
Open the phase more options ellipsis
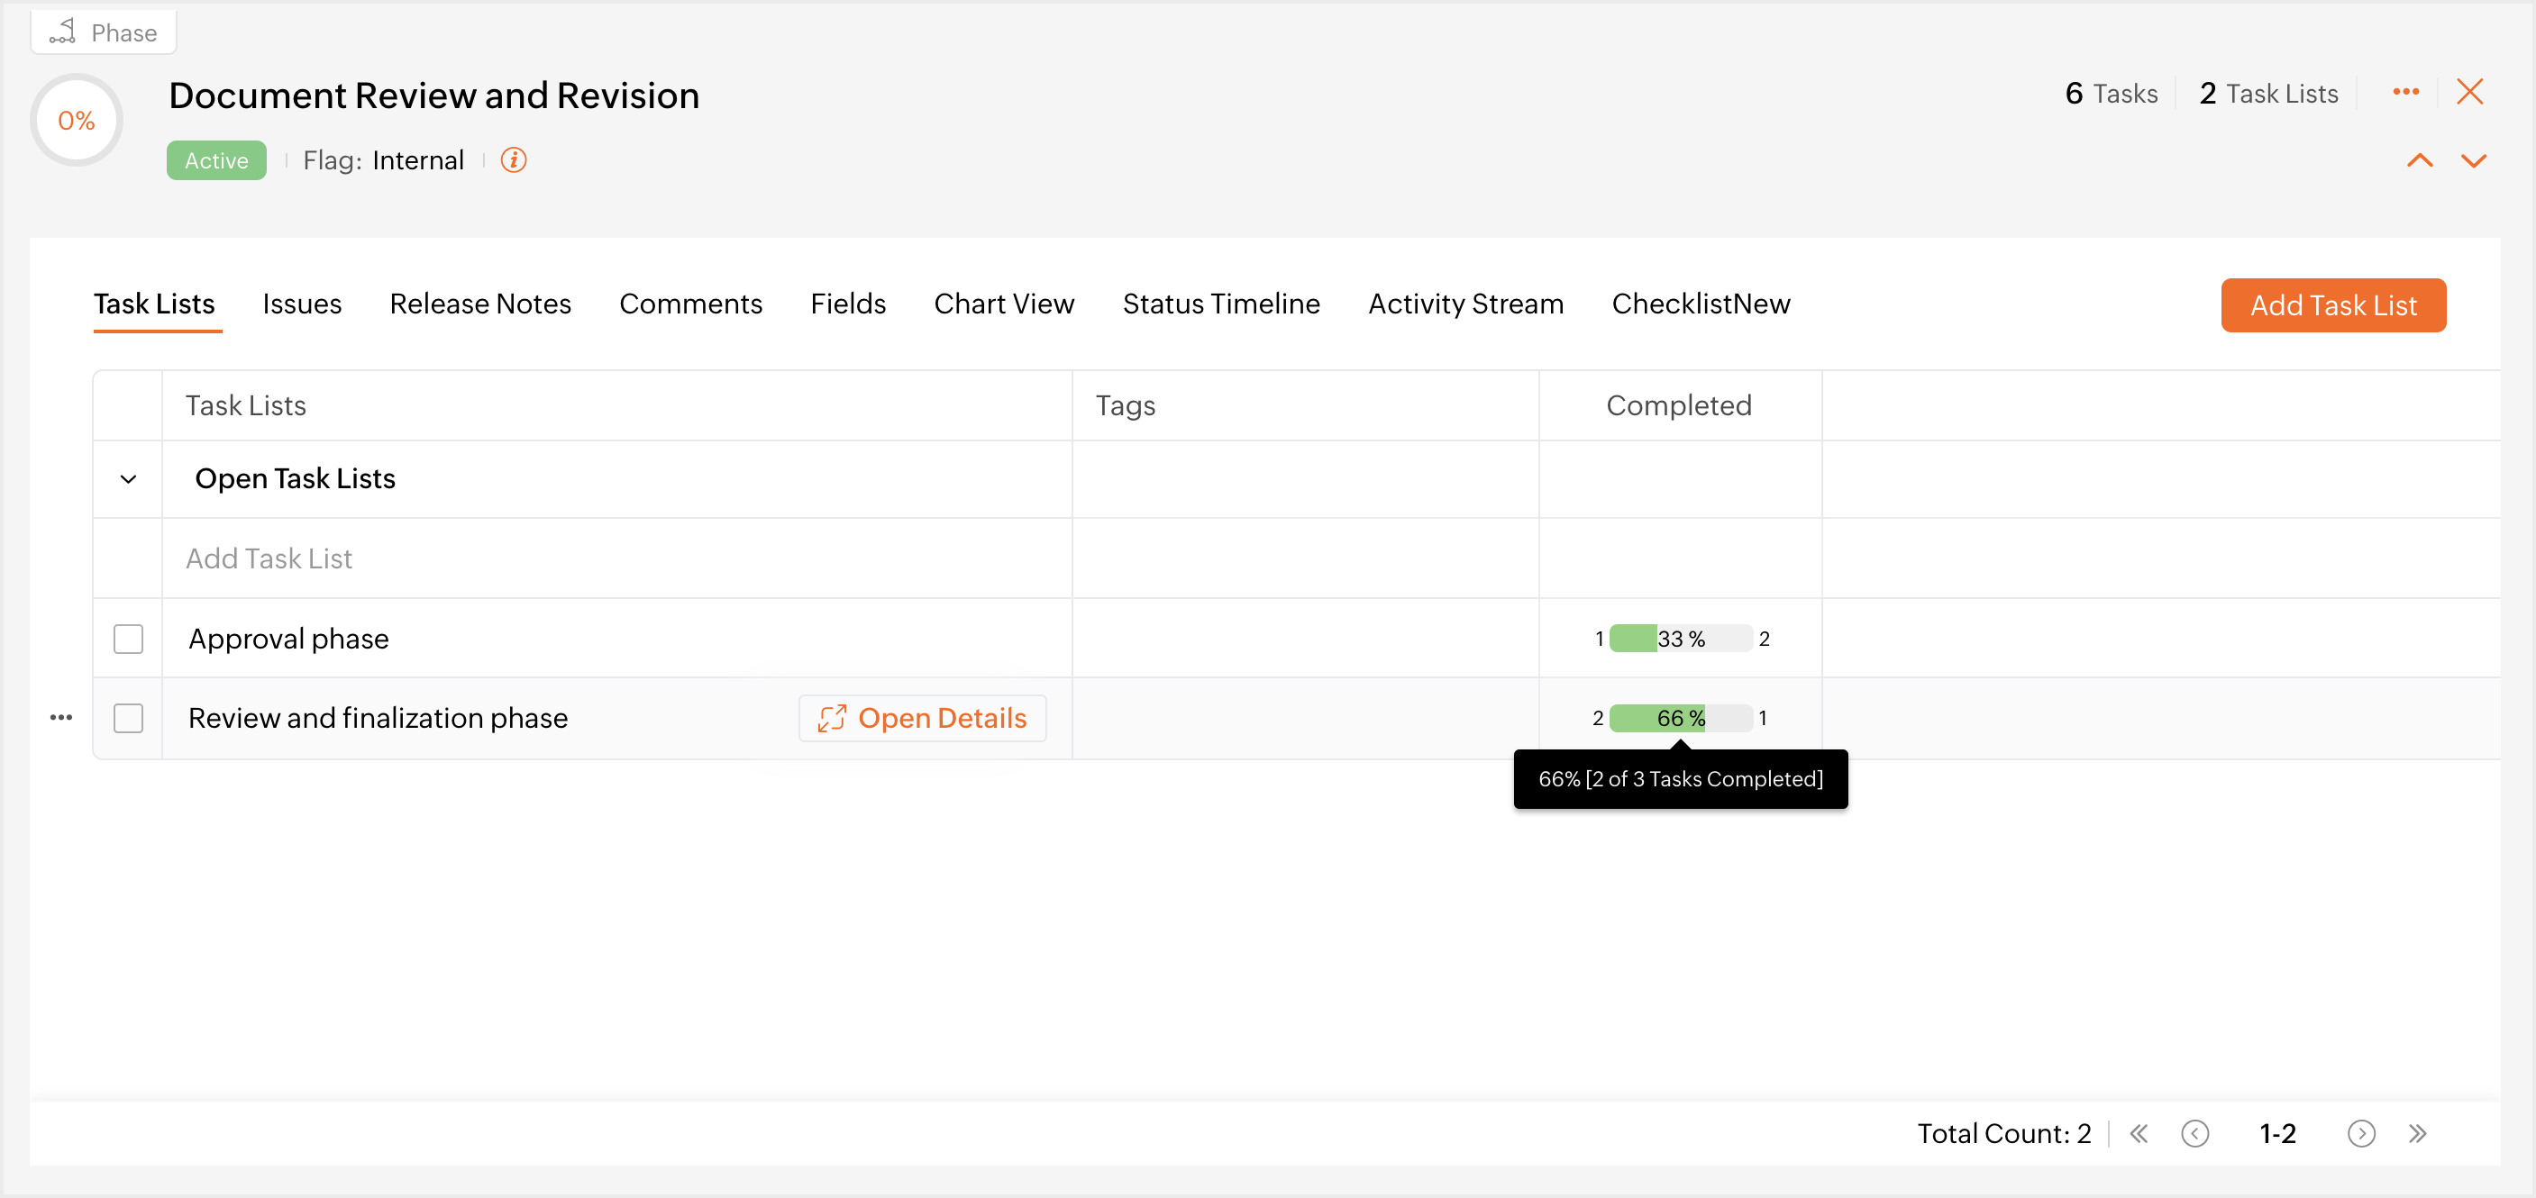[2405, 93]
